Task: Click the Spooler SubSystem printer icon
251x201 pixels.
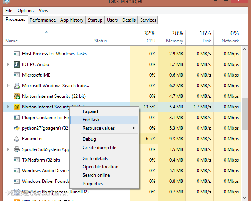Action: (17, 149)
